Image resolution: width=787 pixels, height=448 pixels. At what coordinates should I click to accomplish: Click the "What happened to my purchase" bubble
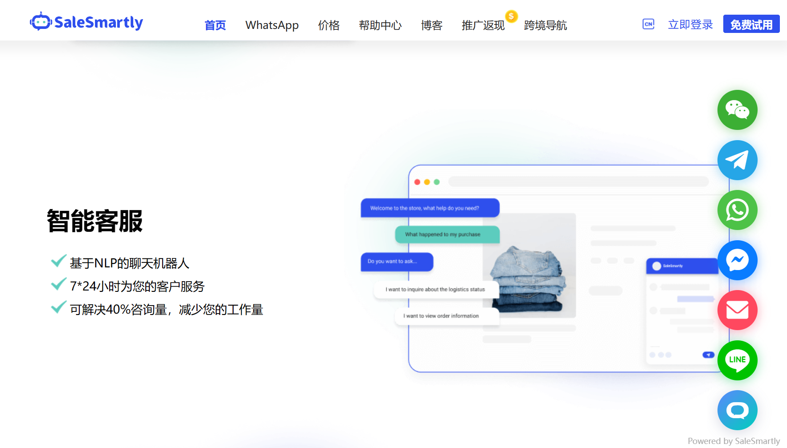[x=447, y=234]
